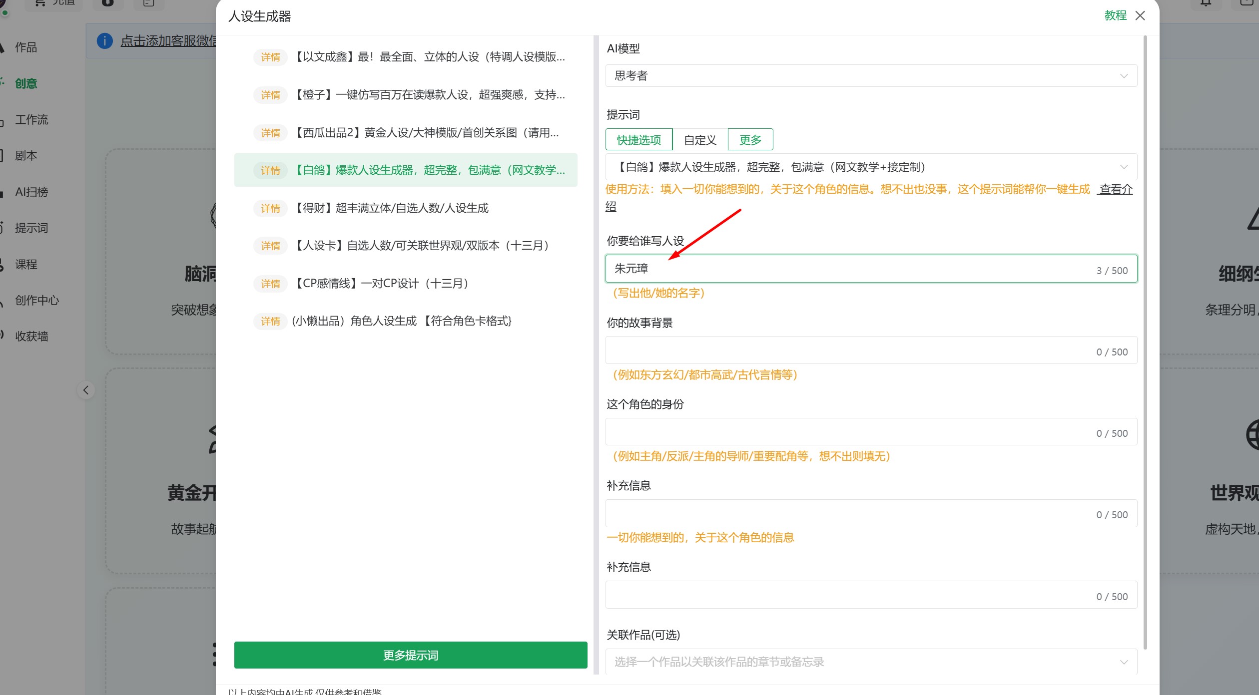1259x695 pixels.
Task: Switch to 自定义 prompt tab
Action: (700, 140)
